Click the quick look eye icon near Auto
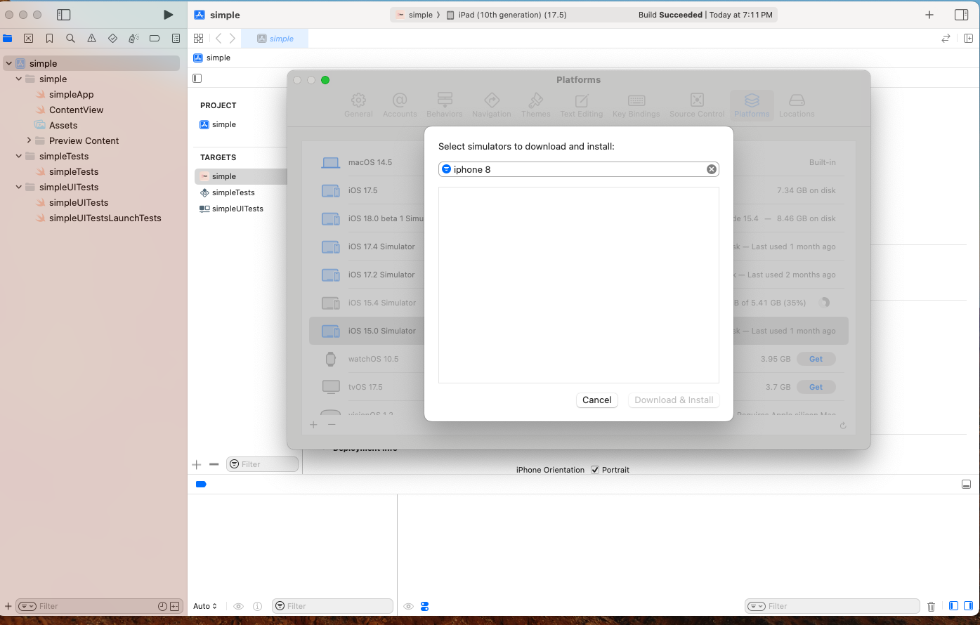The width and height of the screenshot is (980, 625). point(238,606)
